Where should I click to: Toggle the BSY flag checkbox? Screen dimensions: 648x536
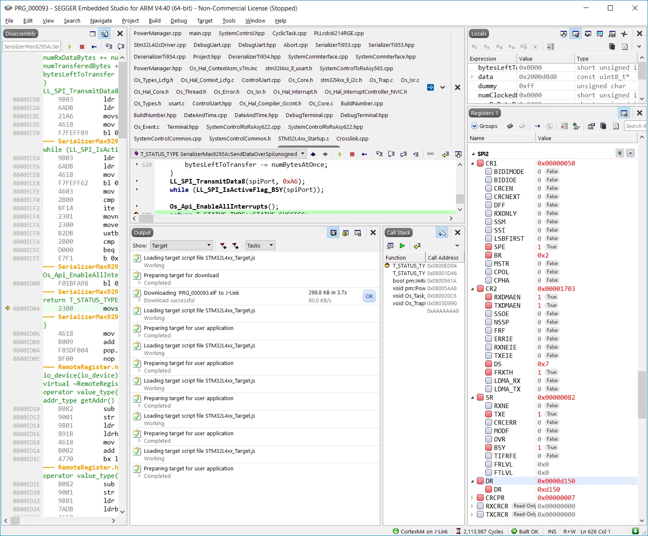click(x=489, y=447)
